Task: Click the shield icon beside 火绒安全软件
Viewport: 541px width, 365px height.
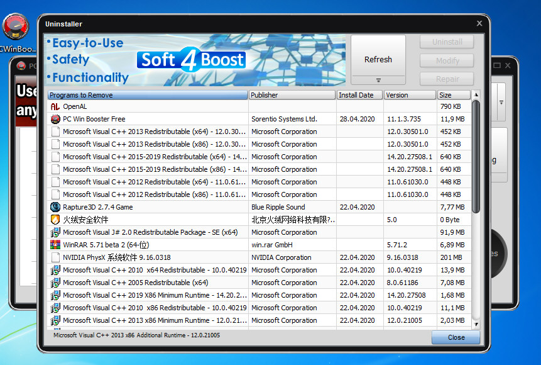Action: click(55, 220)
